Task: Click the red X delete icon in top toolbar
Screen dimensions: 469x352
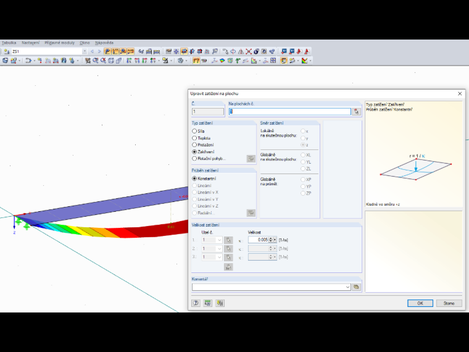Action: (249, 51)
